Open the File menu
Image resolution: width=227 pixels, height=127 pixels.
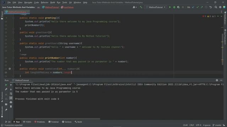(9, 2)
